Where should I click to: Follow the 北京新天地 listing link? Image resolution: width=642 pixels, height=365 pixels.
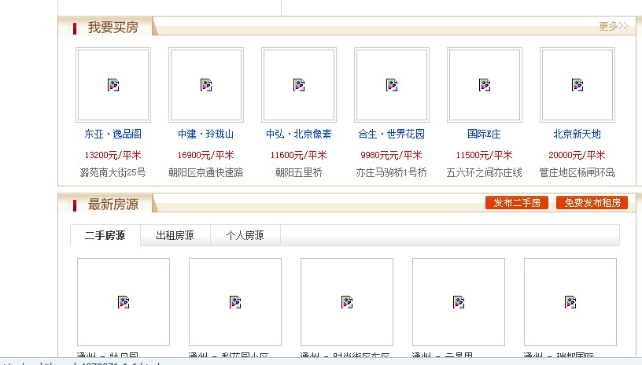[x=577, y=134]
